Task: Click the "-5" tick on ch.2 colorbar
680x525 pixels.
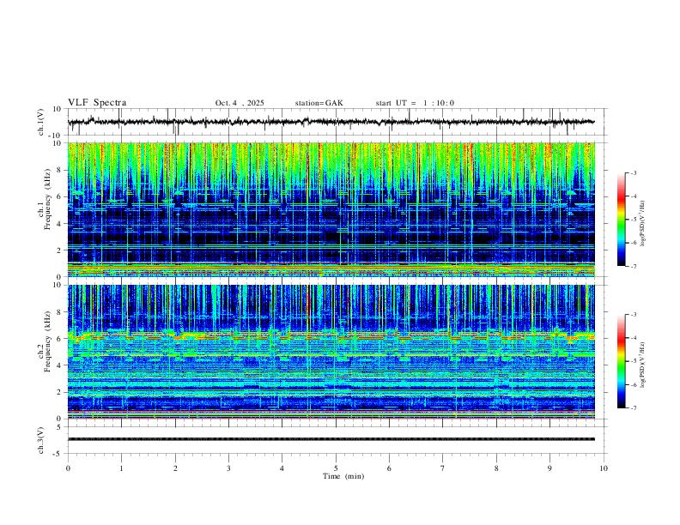Action: (x=633, y=361)
